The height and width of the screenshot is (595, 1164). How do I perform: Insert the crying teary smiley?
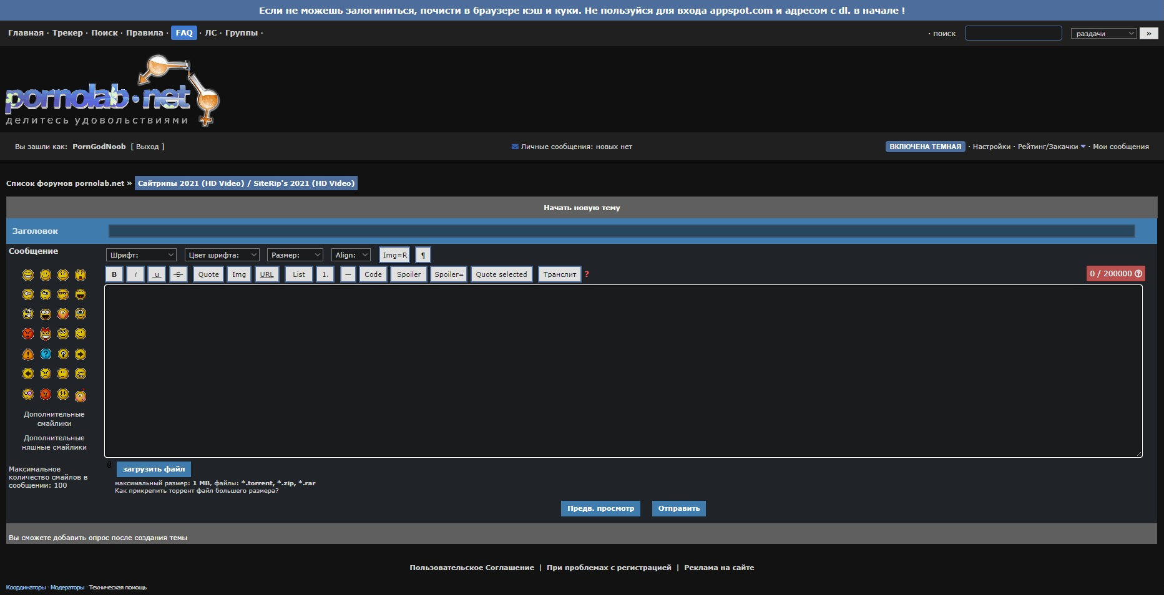tap(81, 314)
